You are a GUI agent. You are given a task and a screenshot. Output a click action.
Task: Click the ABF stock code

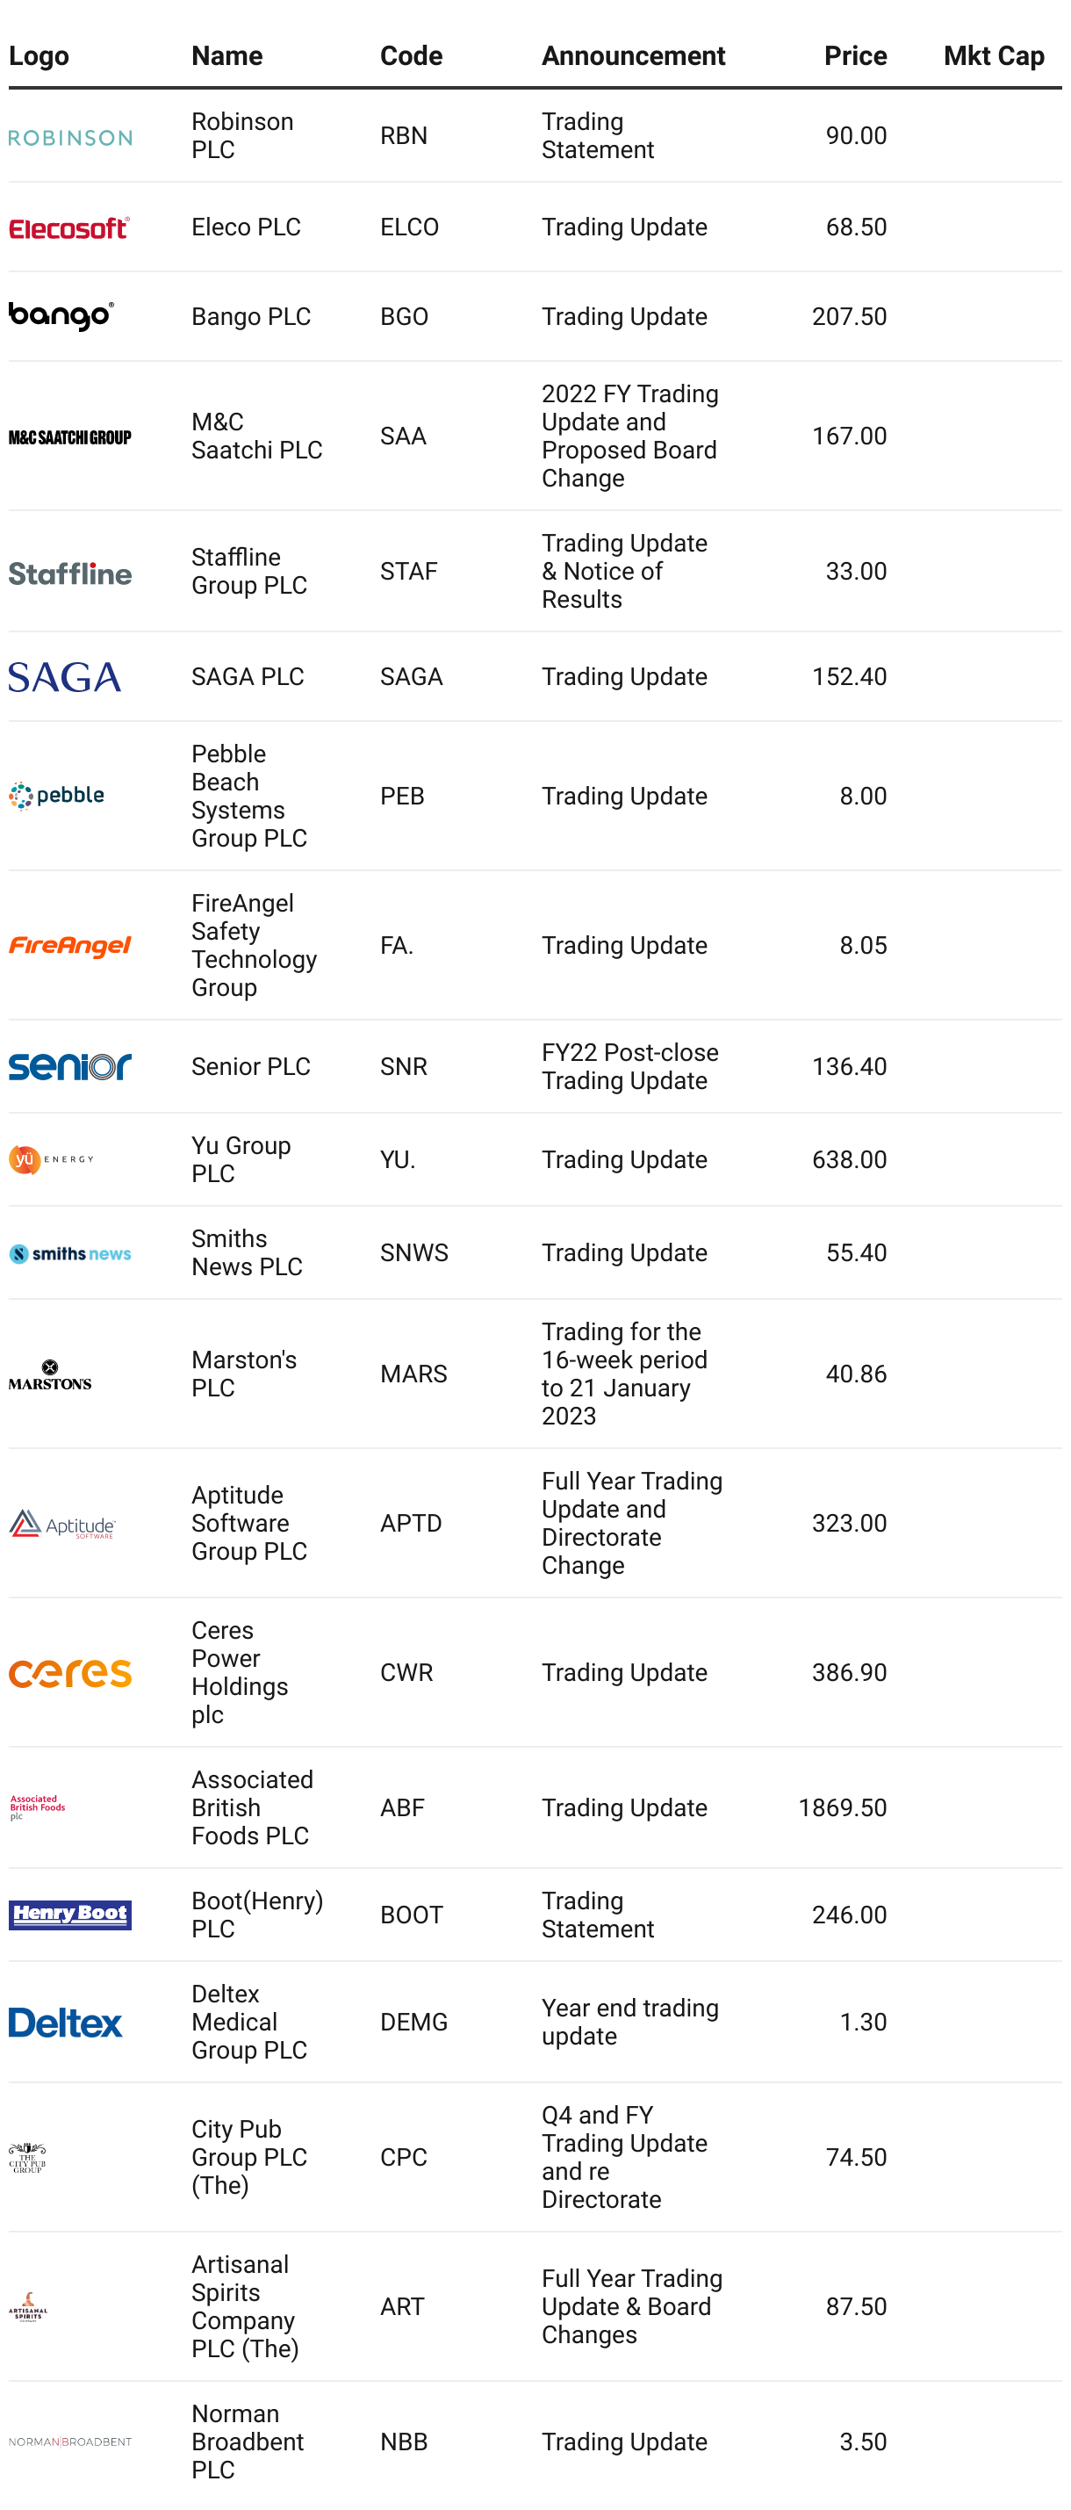pyautogui.click(x=402, y=1807)
